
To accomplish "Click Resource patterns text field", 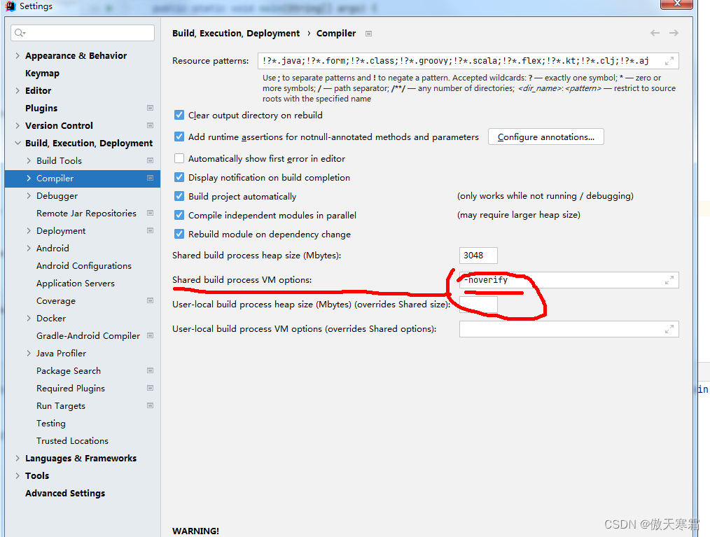I will point(468,61).
